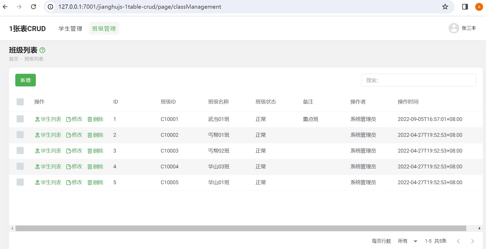Toggle the select-all checkbox in table header
Screen dimensions: 486x249
click(x=20, y=102)
